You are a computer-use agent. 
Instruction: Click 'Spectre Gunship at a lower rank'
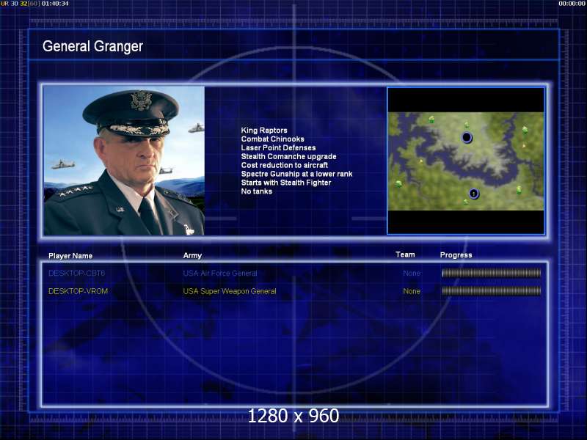(296, 174)
